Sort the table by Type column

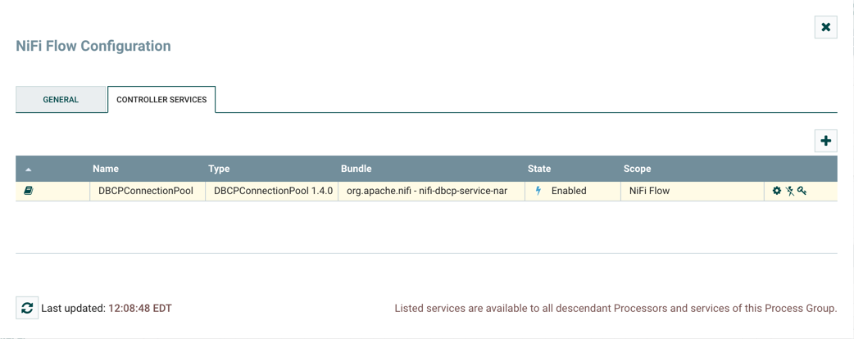coord(219,169)
